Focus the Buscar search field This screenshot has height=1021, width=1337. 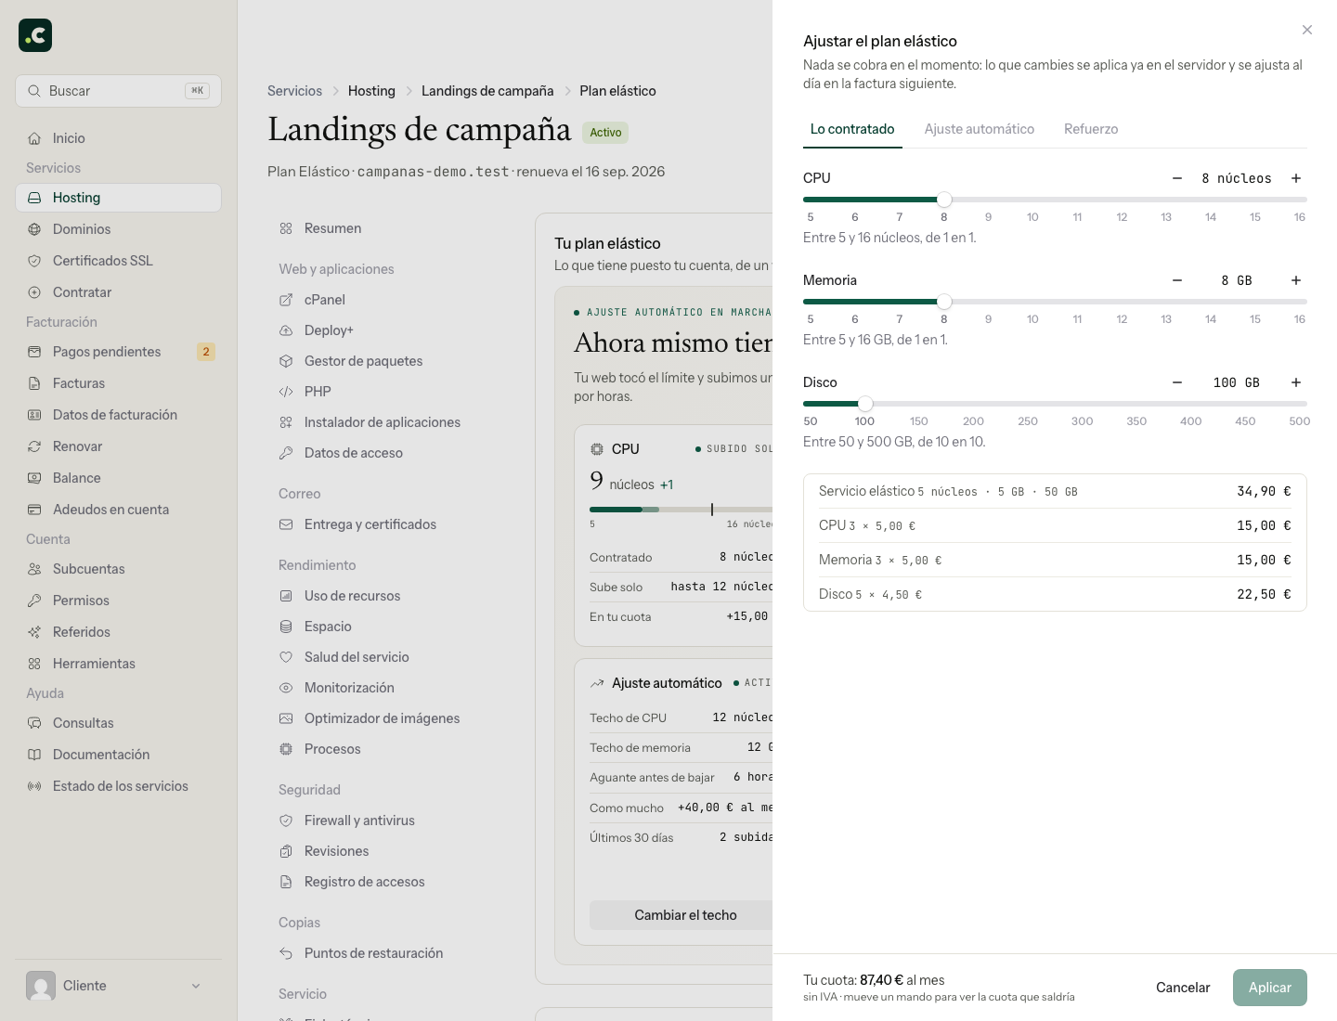[118, 91]
